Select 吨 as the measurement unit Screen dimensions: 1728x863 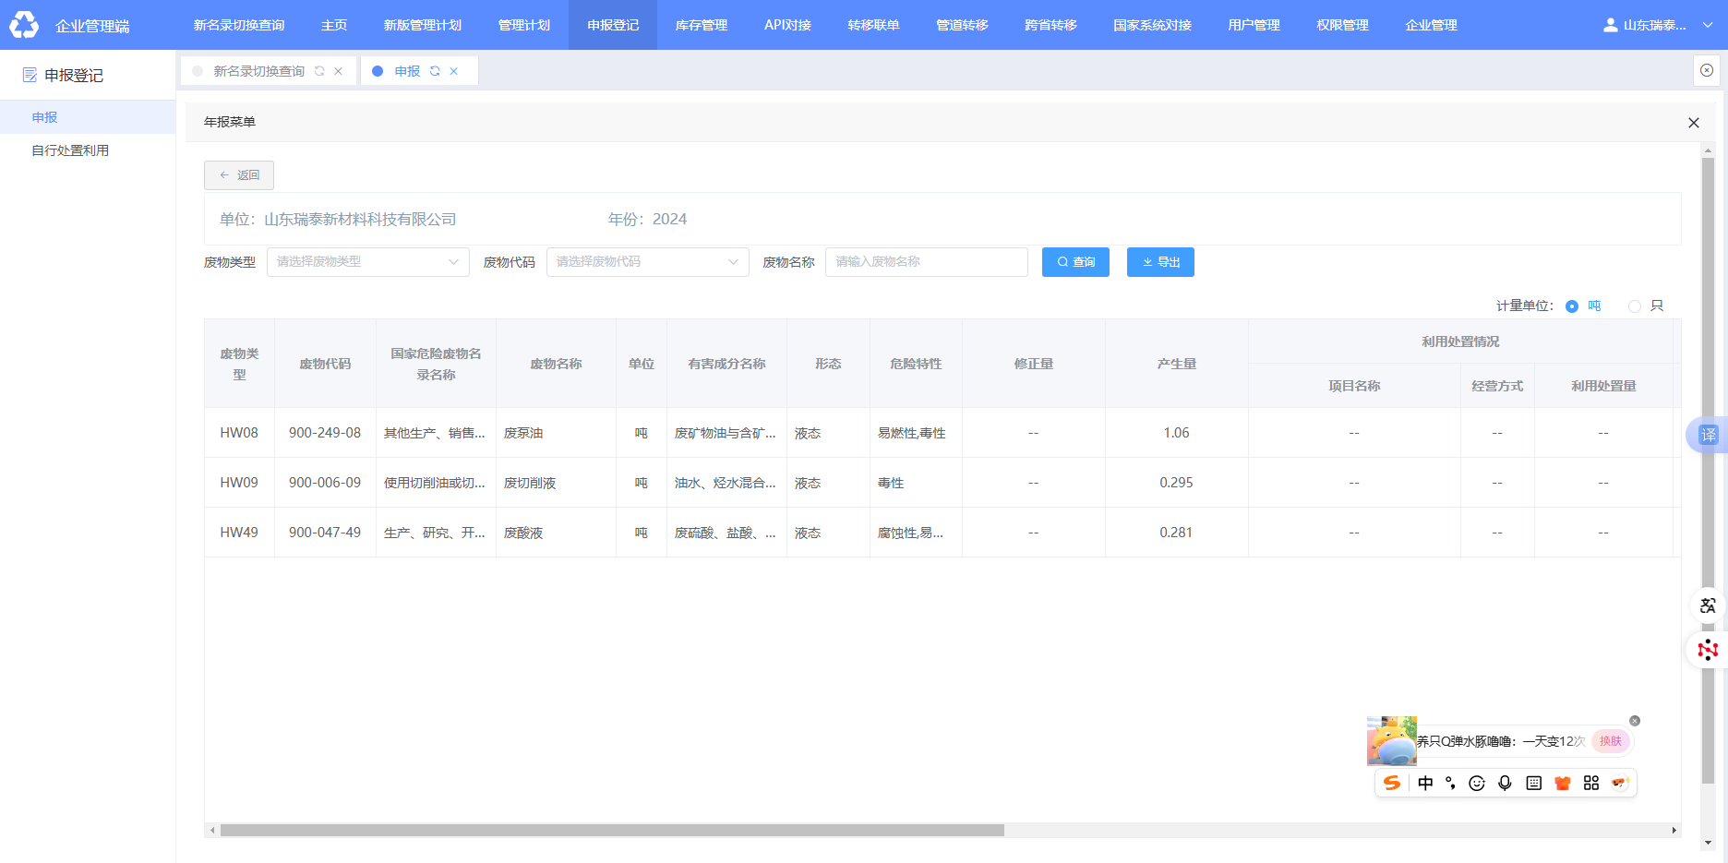coord(1572,306)
